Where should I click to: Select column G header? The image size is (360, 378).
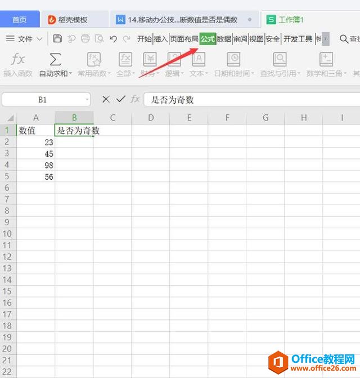coord(265,118)
